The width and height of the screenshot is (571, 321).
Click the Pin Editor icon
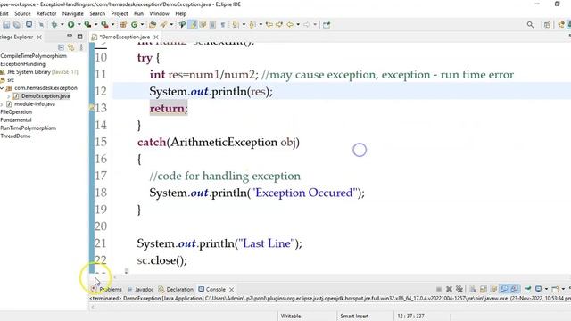click(327, 25)
